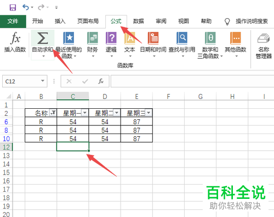Image resolution: width=274 pixels, height=217 pixels.
Task: Open the 逻辑 functions question-mark icon
Action: [111, 38]
